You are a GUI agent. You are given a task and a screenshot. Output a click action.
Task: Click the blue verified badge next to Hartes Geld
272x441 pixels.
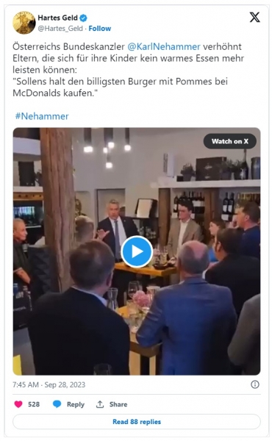pos(83,18)
